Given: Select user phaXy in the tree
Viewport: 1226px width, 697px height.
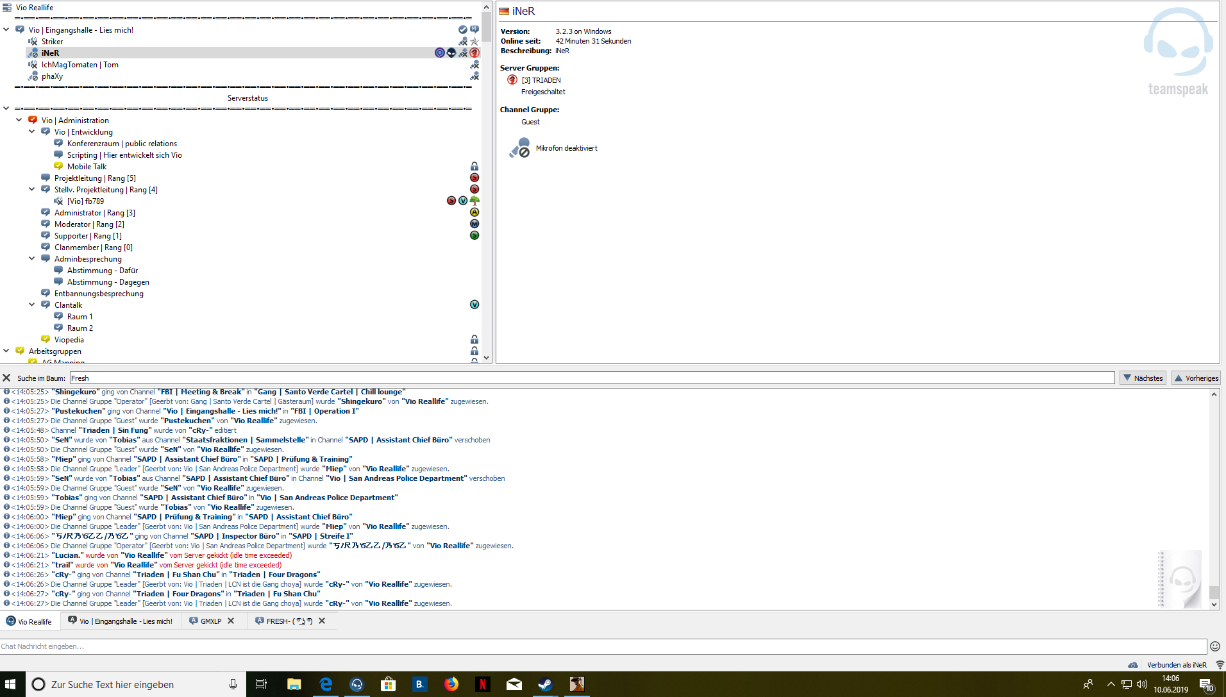Looking at the screenshot, I should 52,76.
